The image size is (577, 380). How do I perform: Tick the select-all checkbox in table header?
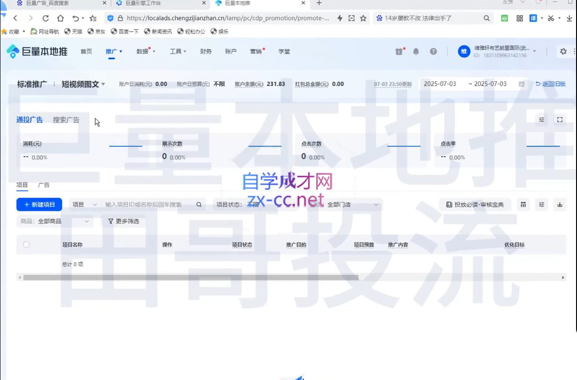tap(26, 244)
